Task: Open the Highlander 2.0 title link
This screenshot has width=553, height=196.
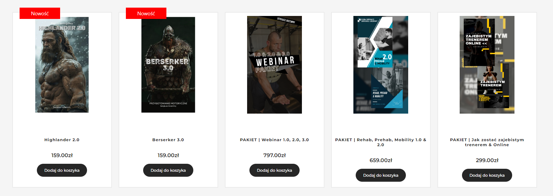Action: 62,140
